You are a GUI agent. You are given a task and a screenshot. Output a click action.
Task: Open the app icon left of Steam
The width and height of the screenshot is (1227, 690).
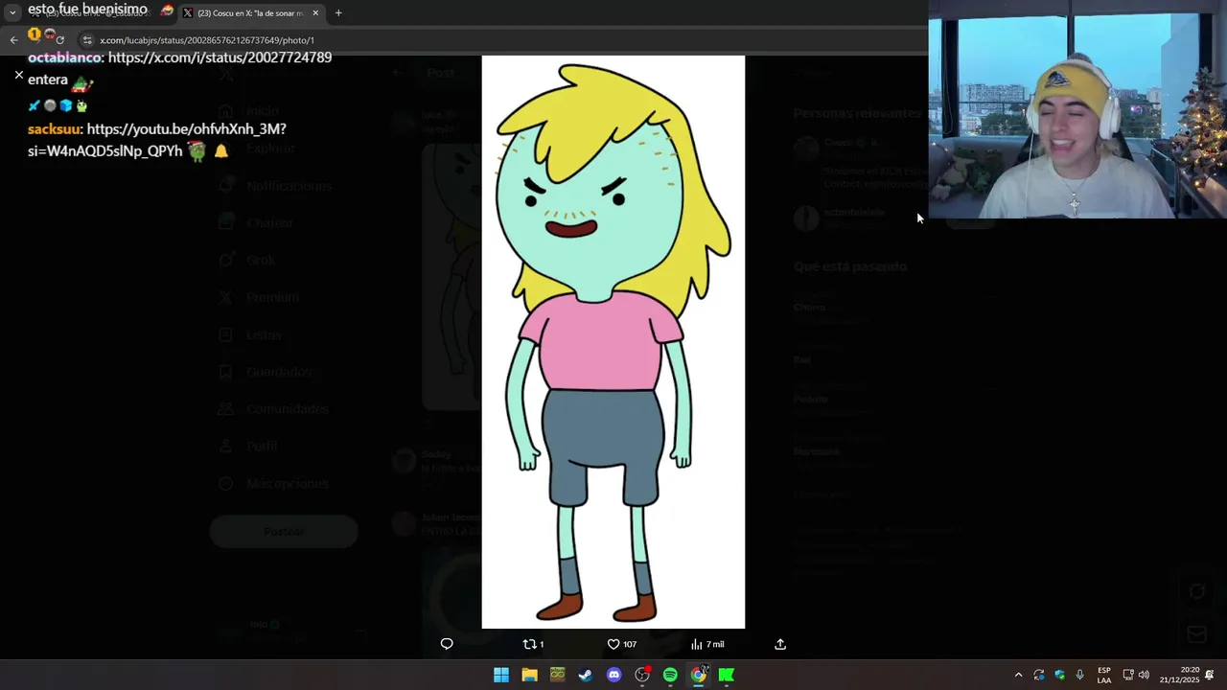pyautogui.click(x=558, y=675)
